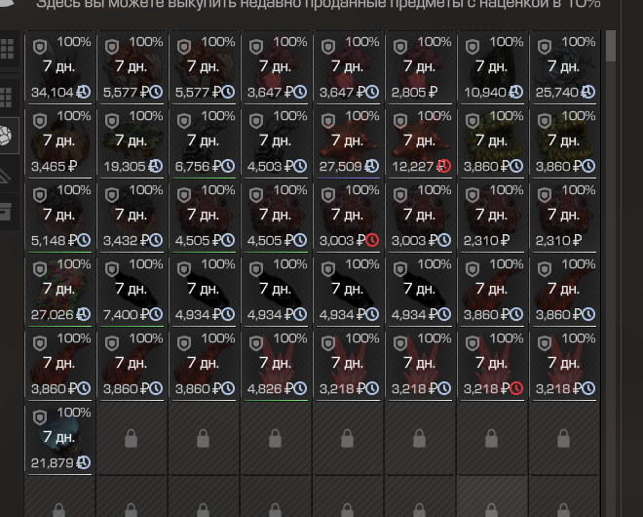
Task: Click the red clock icon beside 12,227
Action: pos(443,166)
